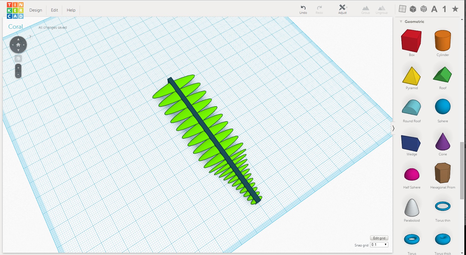This screenshot has width=466, height=255.
Task: Click the fit view cube button
Action: tap(18, 59)
